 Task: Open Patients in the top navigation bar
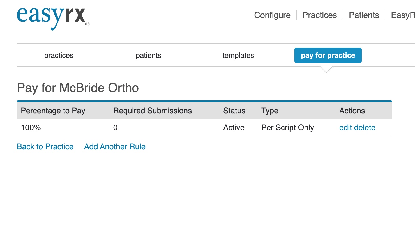coord(364,15)
